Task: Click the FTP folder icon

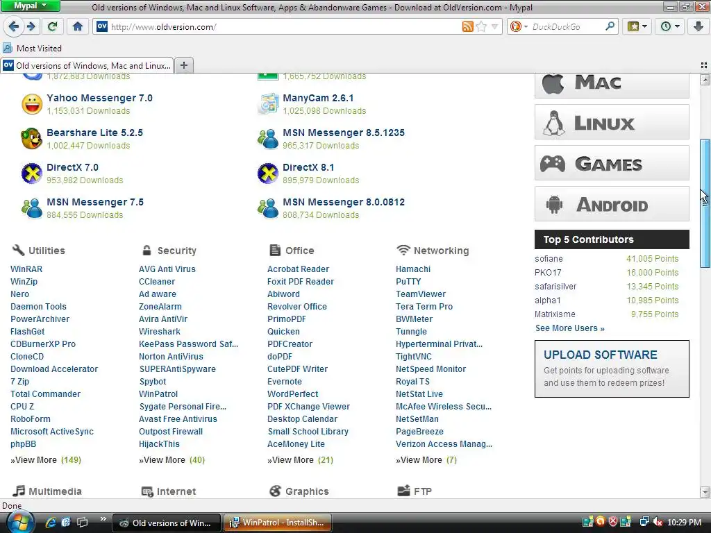Action: (403, 491)
